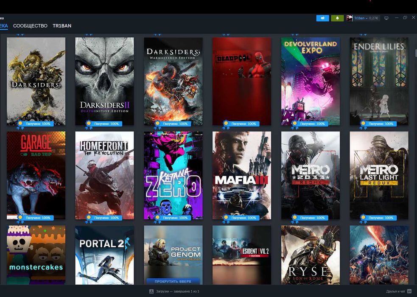This screenshot has width=417, height=297.
Task: Open the Ryse Son of Rome cover
Action: click(x=311, y=255)
